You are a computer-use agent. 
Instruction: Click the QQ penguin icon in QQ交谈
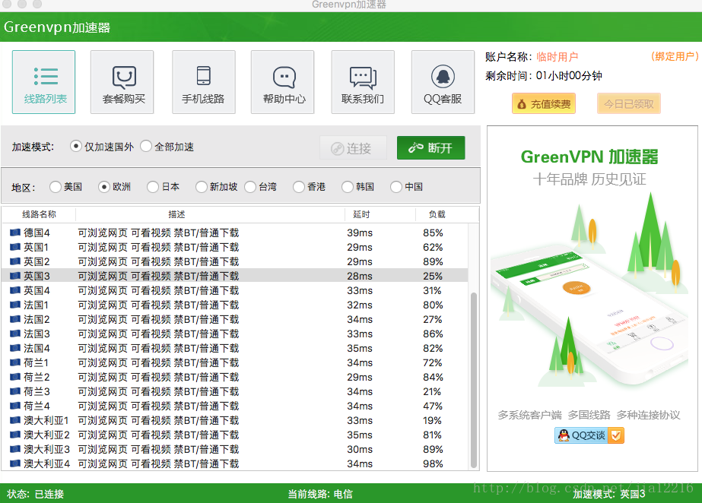(564, 435)
